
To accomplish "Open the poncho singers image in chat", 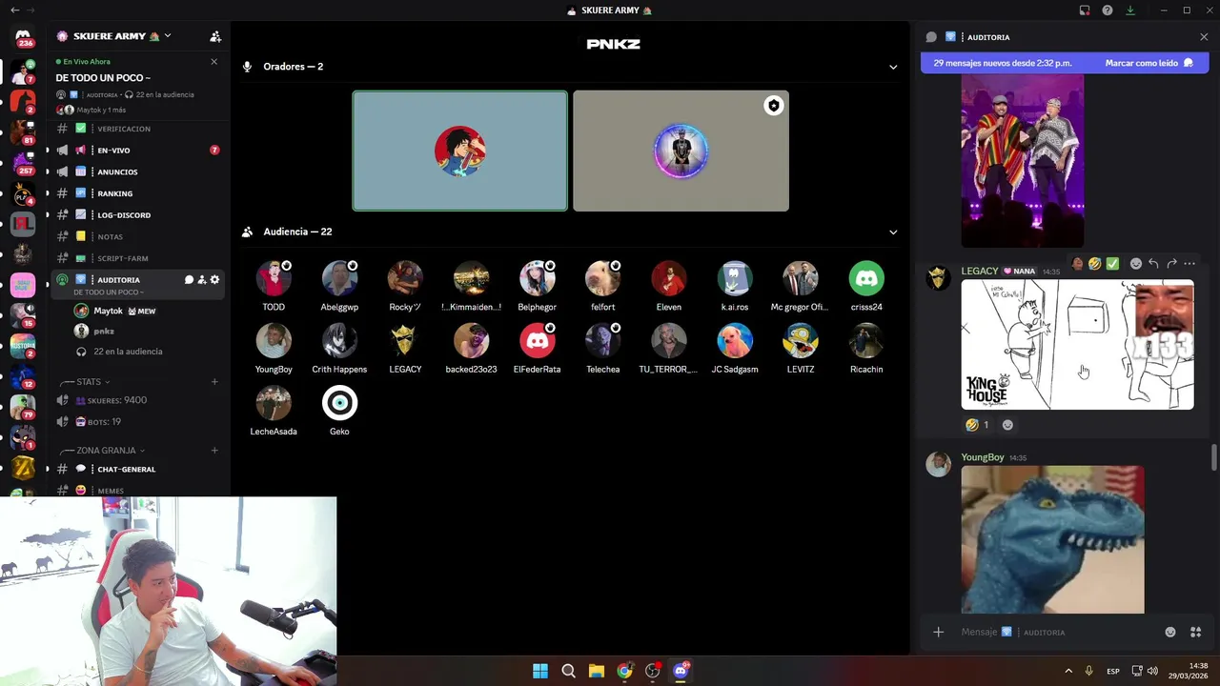I will [x=1023, y=160].
